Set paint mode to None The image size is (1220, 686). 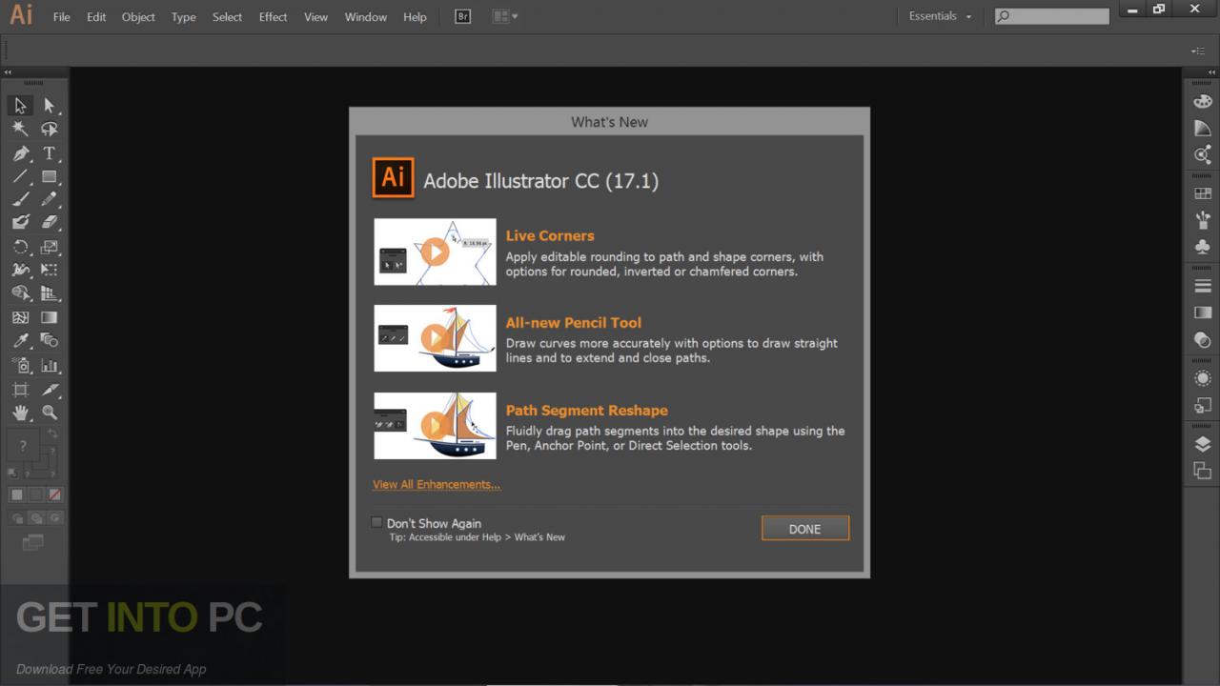point(54,494)
